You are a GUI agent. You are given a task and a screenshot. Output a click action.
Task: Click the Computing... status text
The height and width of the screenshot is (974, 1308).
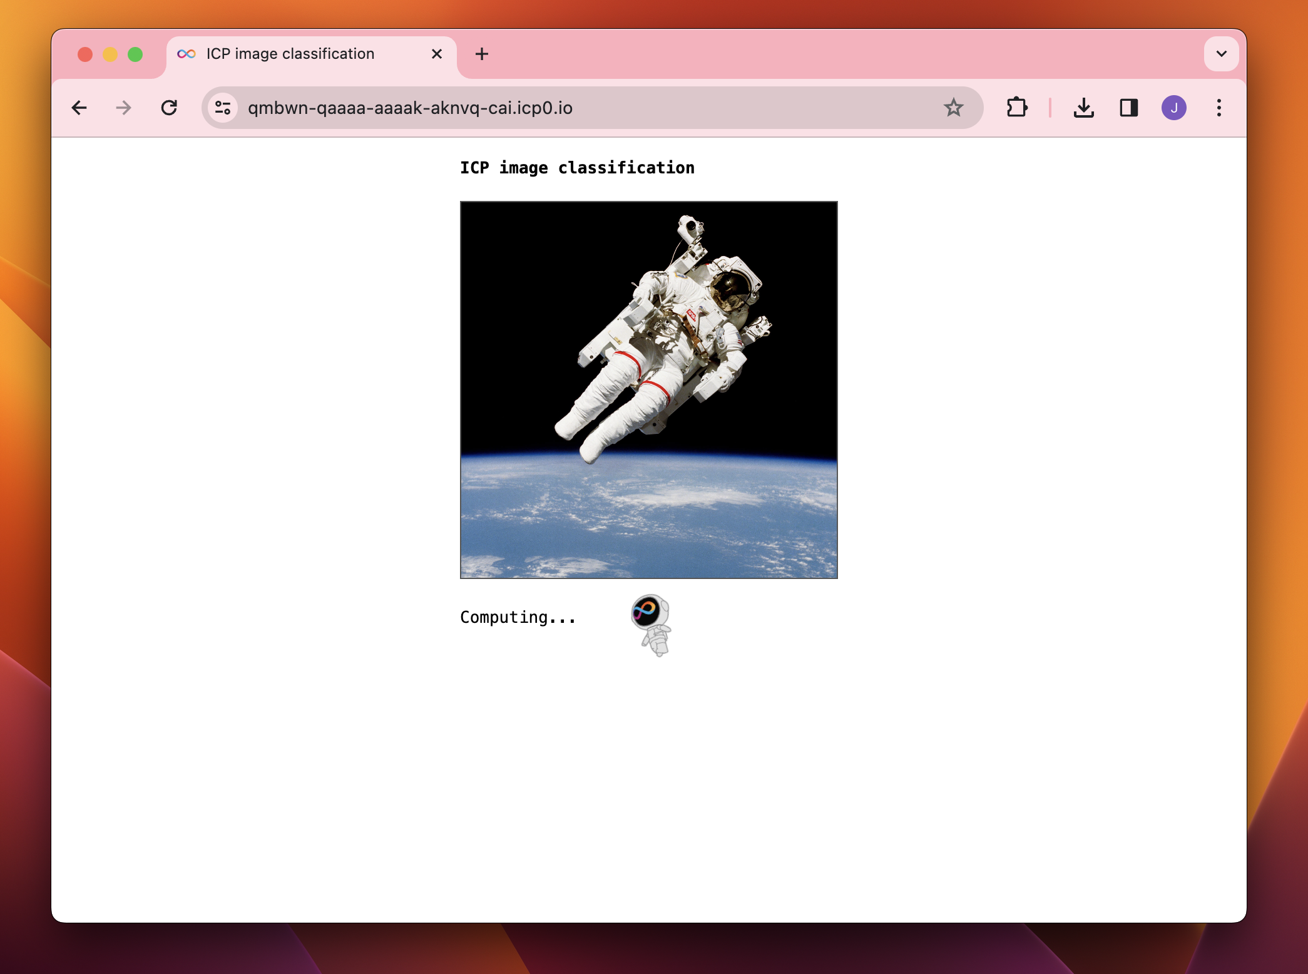pyautogui.click(x=518, y=617)
